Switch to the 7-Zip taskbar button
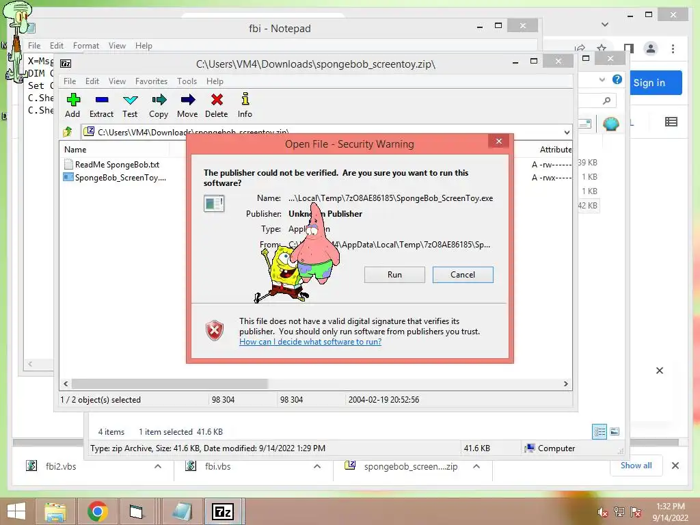 [223, 511]
